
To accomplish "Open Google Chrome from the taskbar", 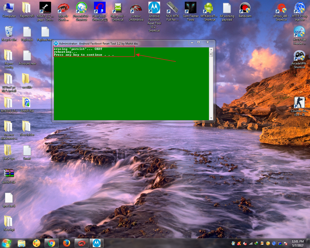I will tap(51, 243).
